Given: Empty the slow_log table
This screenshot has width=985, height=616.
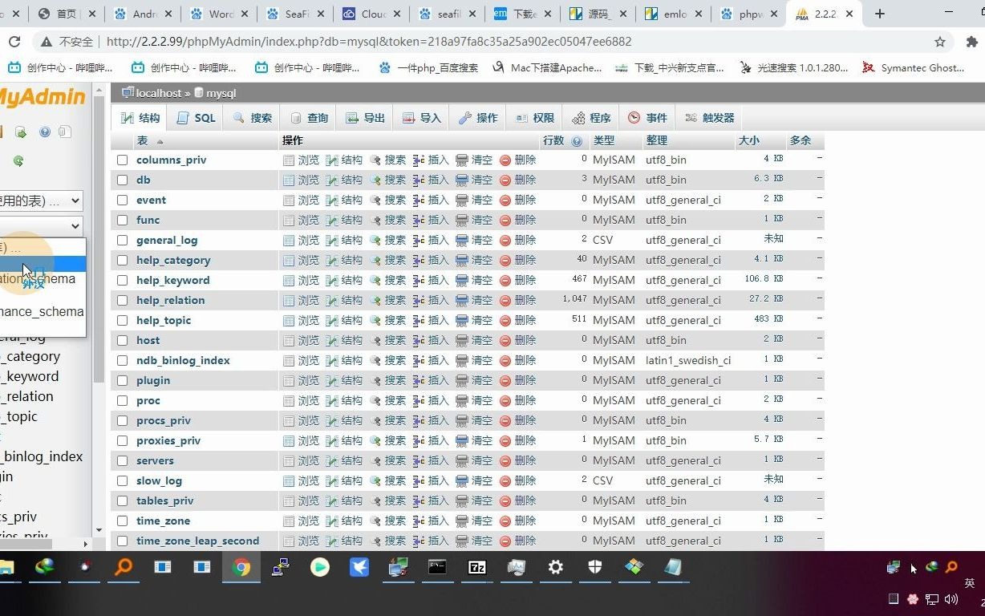Looking at the screenshot, I should pyautogui.click(x=474, y=480).
